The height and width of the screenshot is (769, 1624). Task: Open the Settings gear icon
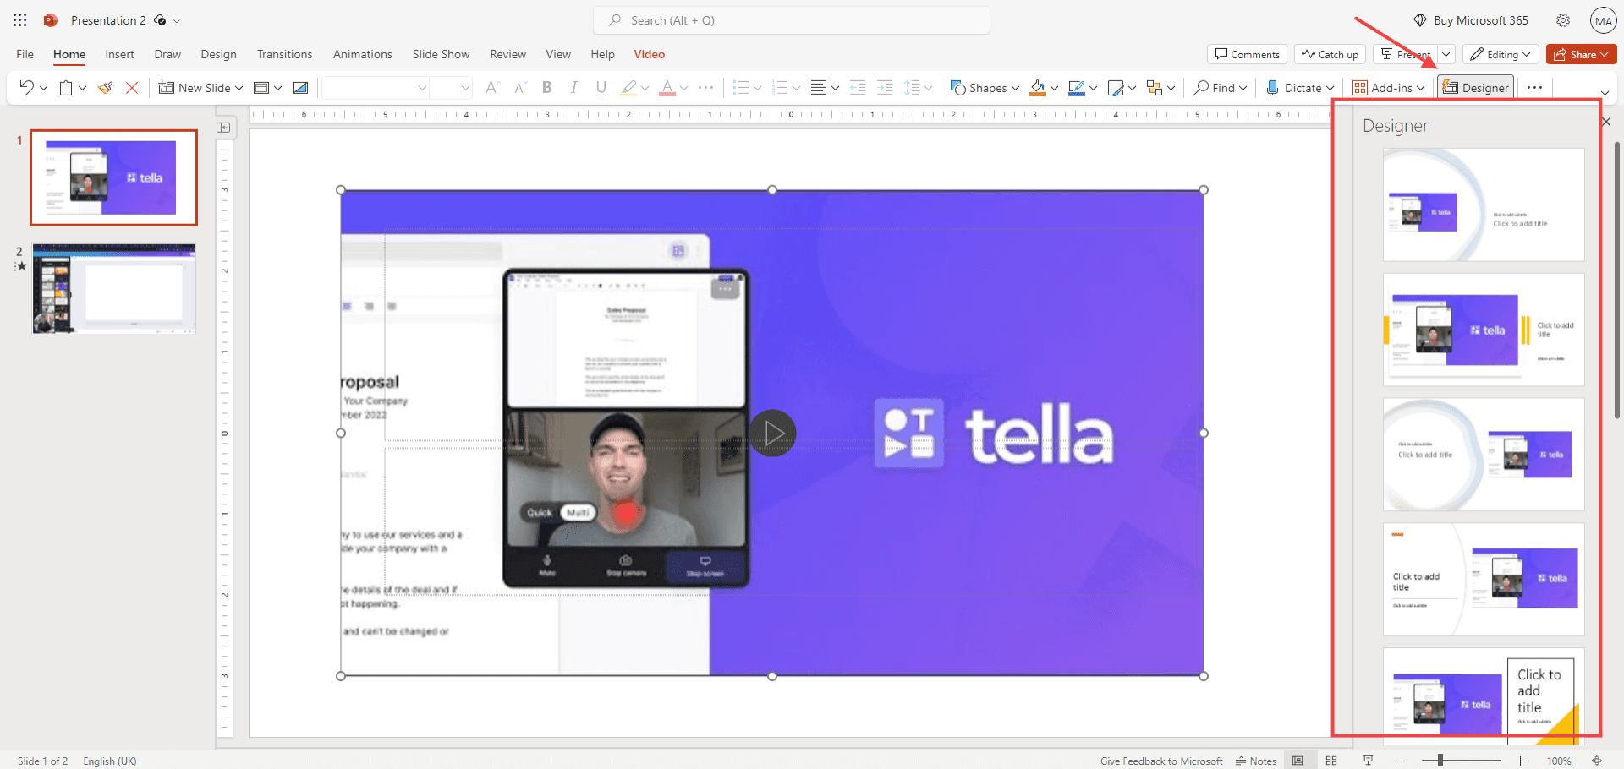click(1563, 20)
